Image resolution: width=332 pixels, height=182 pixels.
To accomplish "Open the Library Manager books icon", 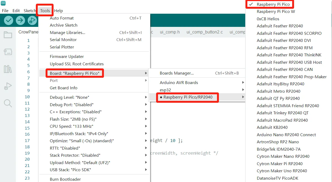I will (x=8, y=69).
